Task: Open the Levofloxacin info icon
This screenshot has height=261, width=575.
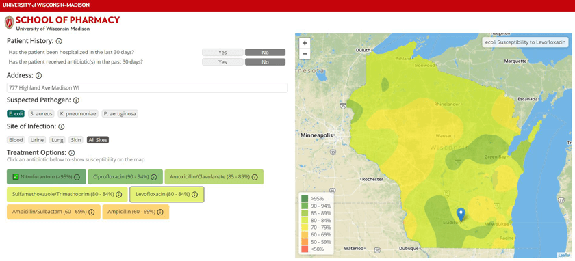Action: 194,194
